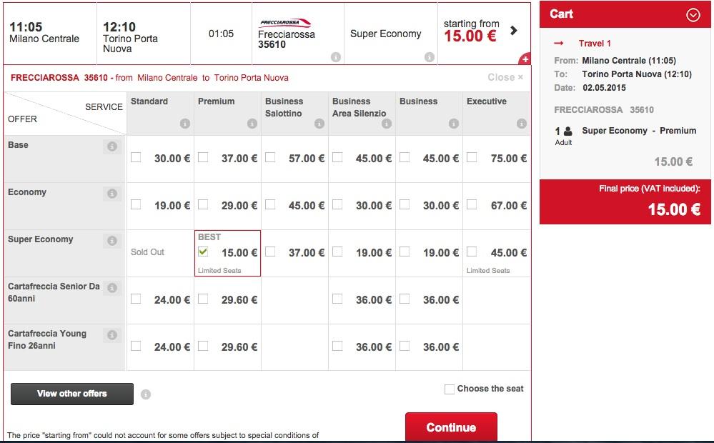
Task: Collapse the Cart panel with chevron
Action: click(x=692, y=15)
